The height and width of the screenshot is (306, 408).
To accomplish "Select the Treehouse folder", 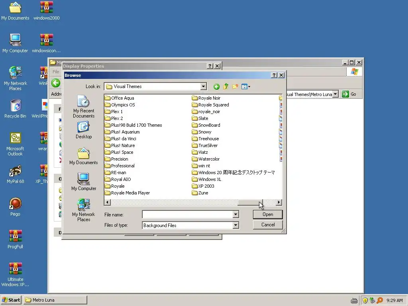I will pyautogui.click(x=206, y=139).
